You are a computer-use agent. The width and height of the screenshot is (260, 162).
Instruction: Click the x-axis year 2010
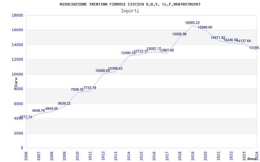[77, 156]
